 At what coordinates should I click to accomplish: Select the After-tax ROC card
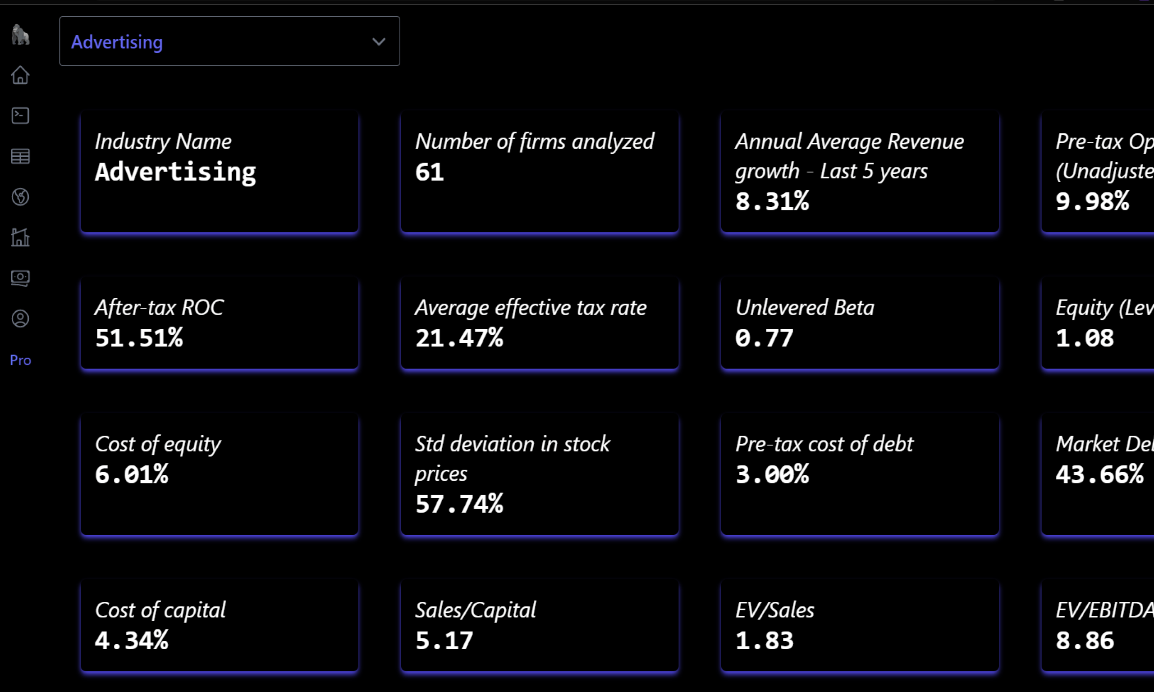coord(219,323)
